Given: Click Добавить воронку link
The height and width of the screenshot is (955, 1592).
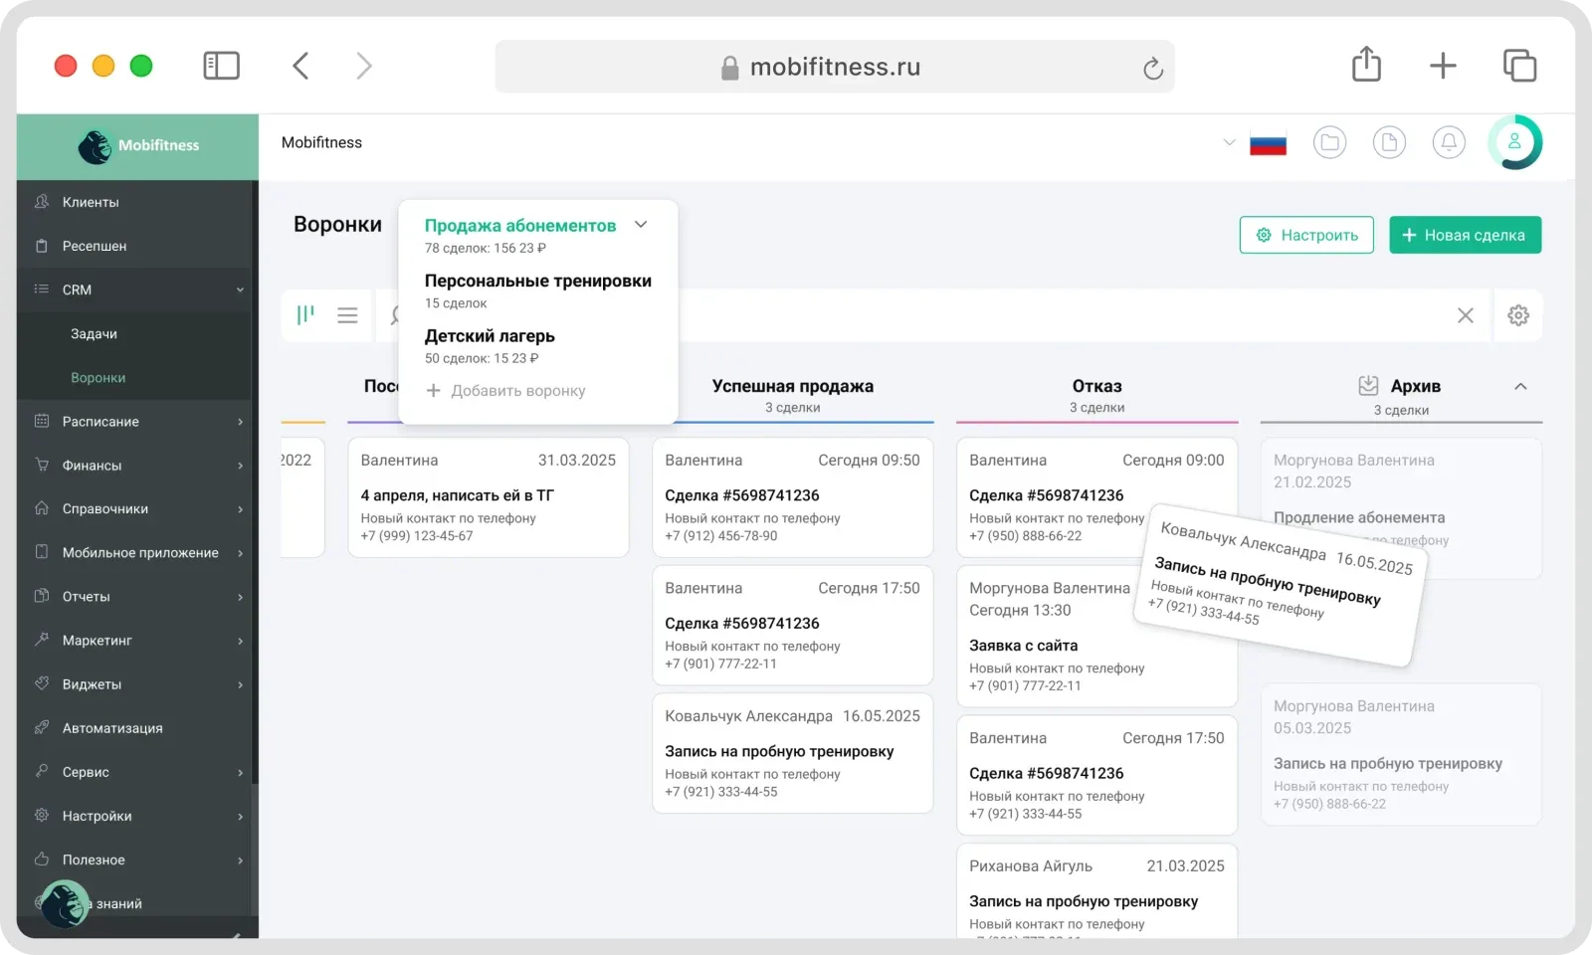Looking at the screenshot, I should [505, 391].
